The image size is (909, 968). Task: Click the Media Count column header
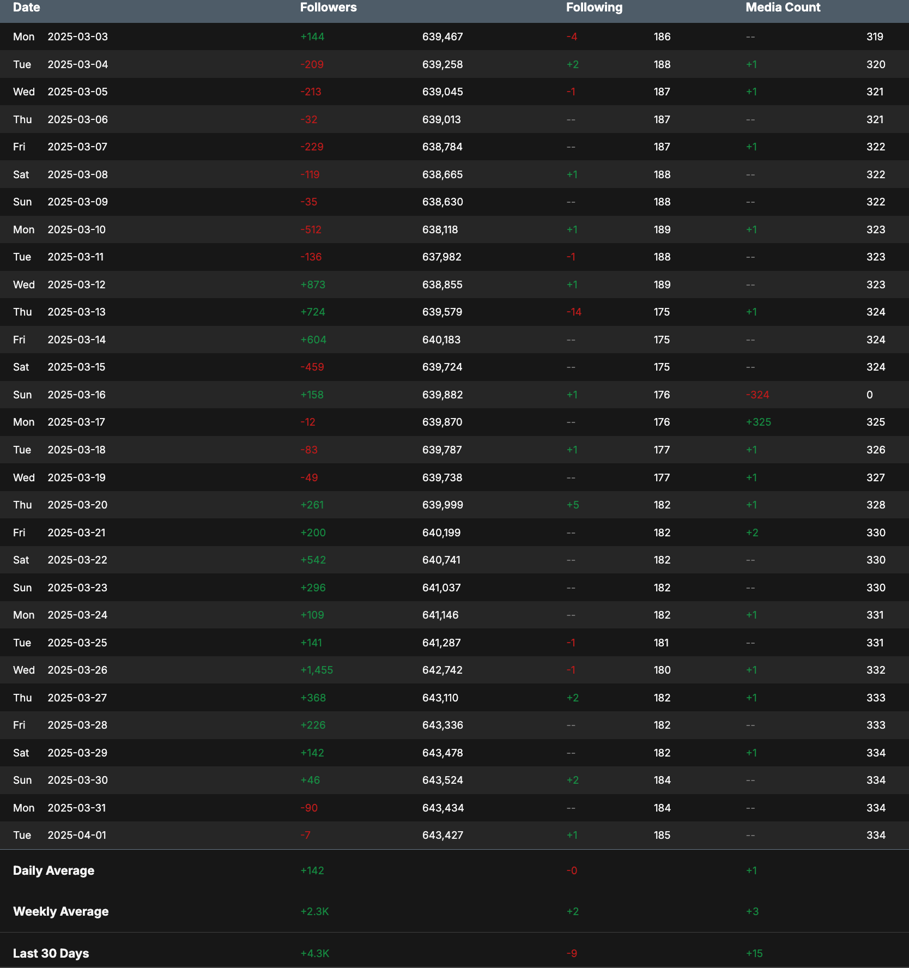(x=783, y=8)
